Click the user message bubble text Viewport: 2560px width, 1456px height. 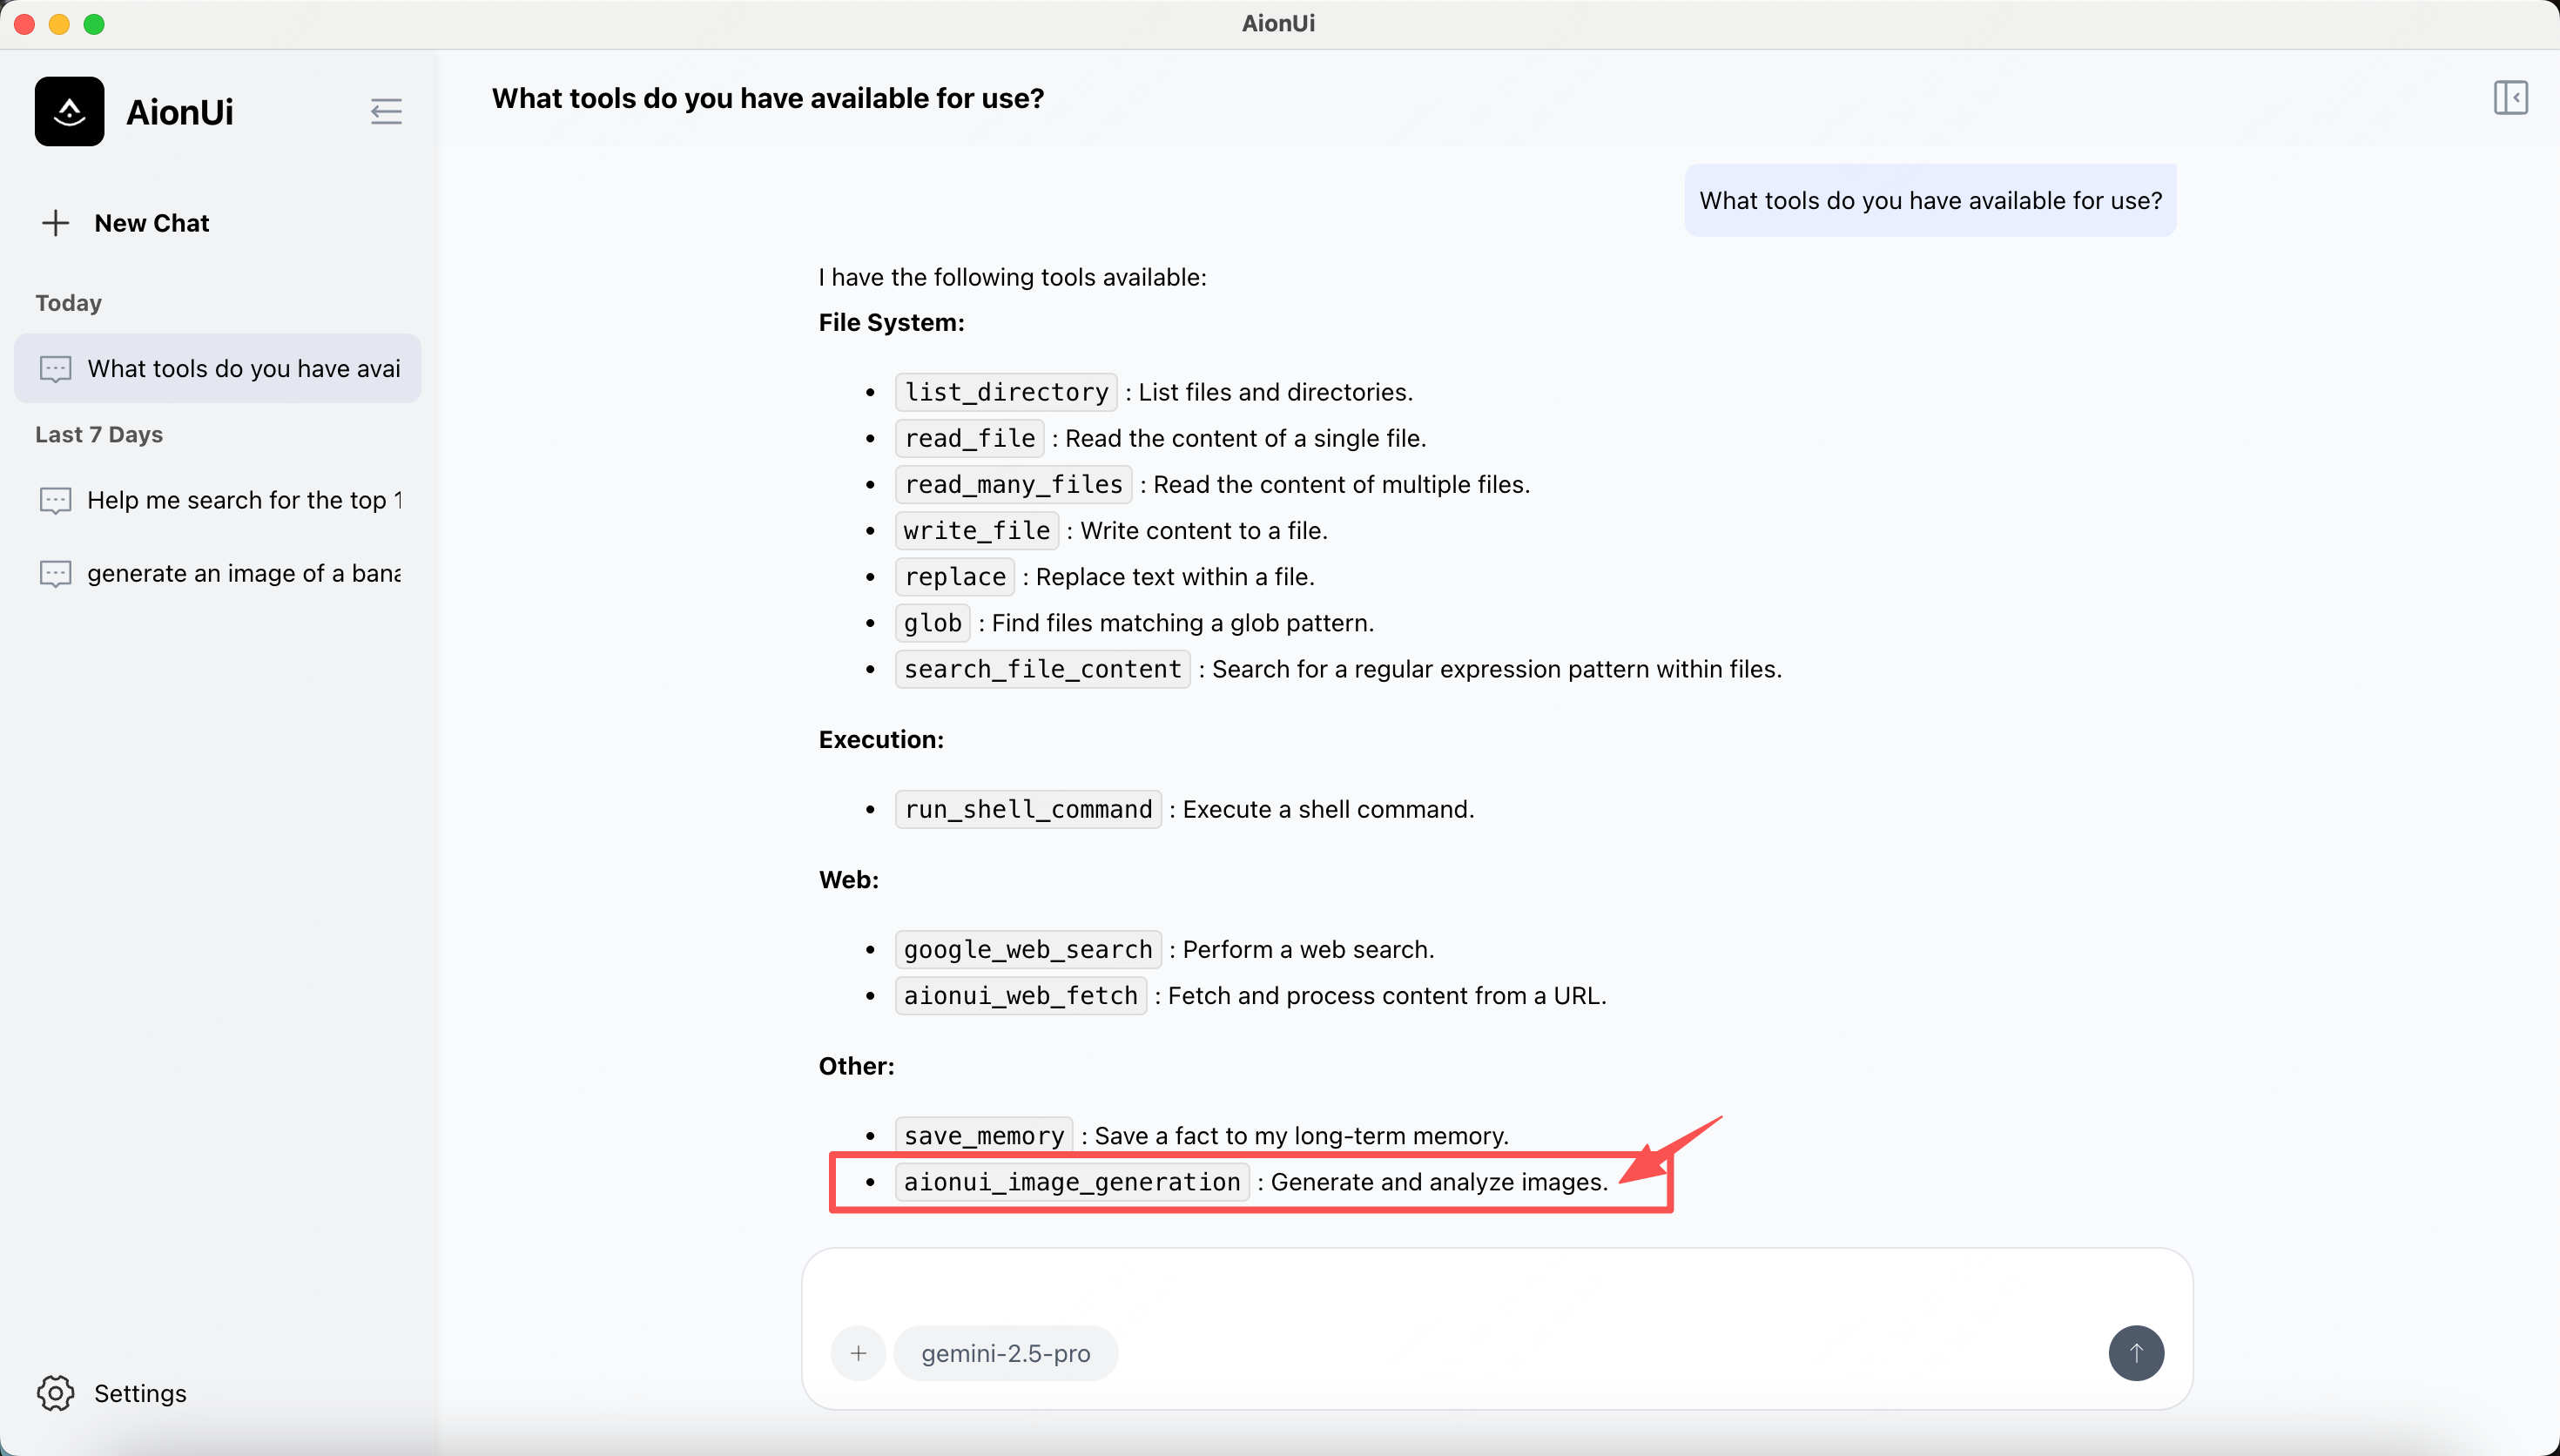[1930, 201]
